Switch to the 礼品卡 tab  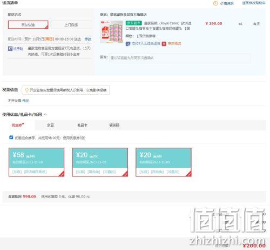82,125
